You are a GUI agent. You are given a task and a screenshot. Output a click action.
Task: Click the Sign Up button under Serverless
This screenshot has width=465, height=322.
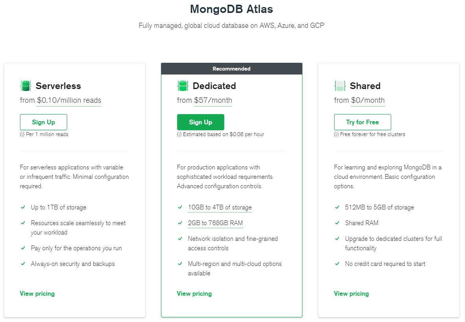(x=43, y=122)
